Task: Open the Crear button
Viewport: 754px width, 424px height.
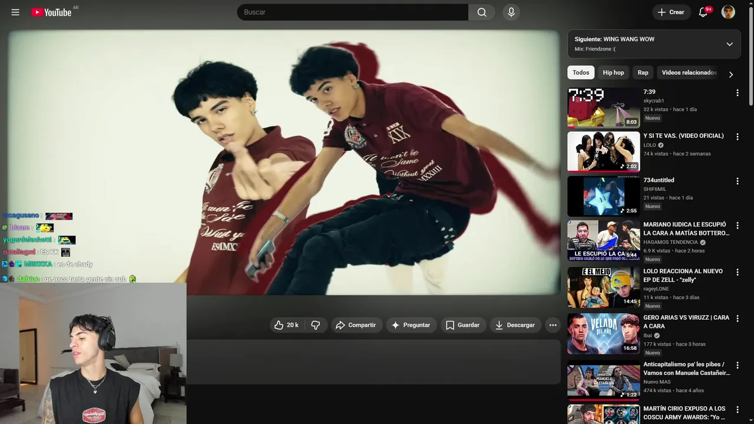Action: (x=671, y=12)
